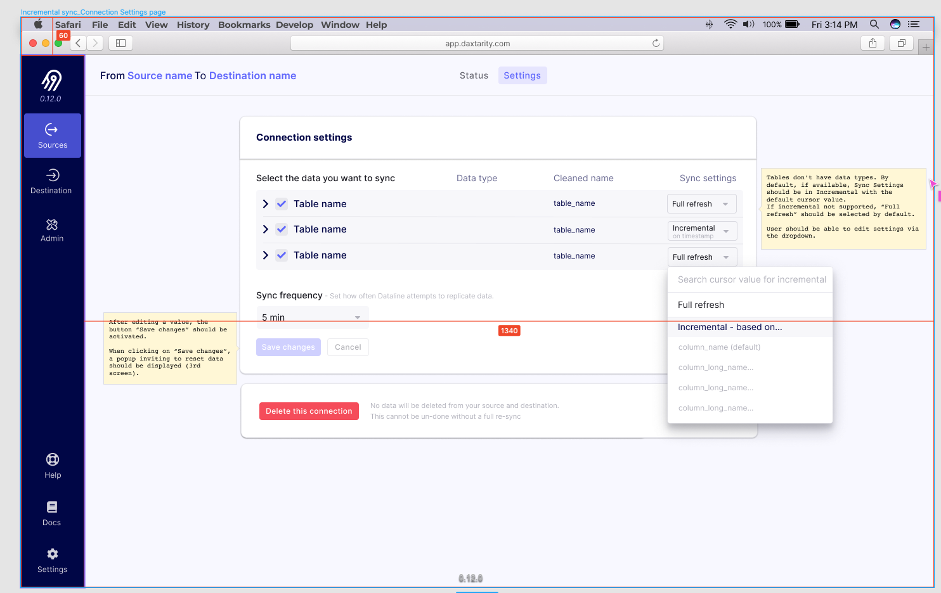941x593 pixels.
Task: Switch to the Status tab
Action: [474, 75]
